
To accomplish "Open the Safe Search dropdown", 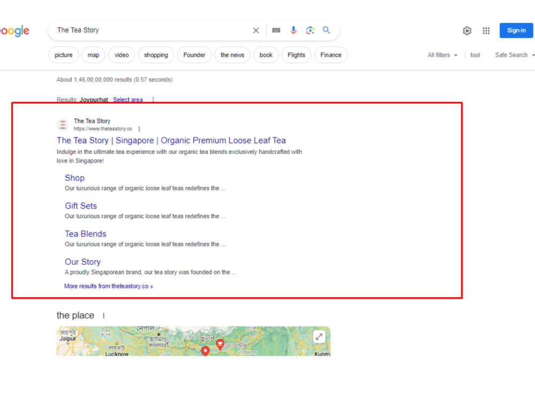I will pos(515,55).
